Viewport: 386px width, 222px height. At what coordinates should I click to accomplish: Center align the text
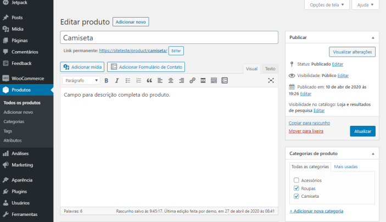171,81
